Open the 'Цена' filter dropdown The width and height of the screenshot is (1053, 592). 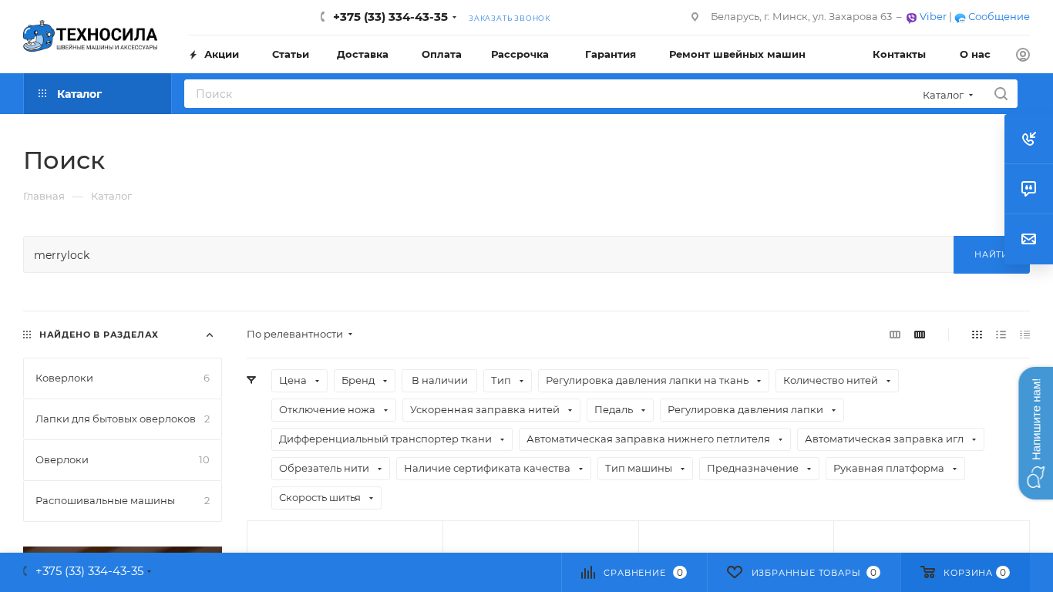tap(299, 381)
